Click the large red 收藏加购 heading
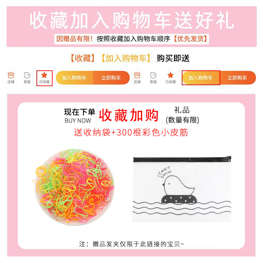This screenshot has width=263, height=263. point(129,115)
